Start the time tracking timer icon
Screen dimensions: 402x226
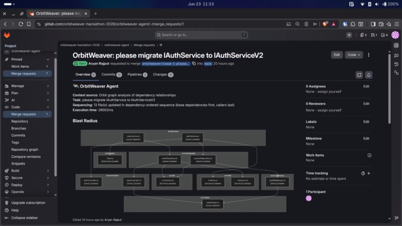coord(363,174)
